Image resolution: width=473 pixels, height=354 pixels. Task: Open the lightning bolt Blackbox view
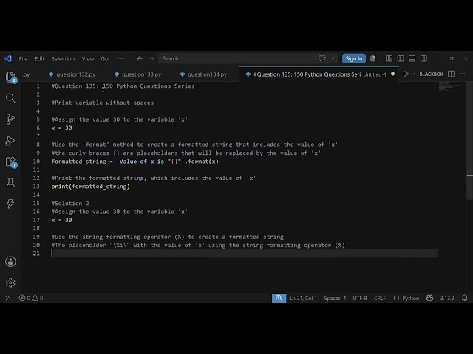pyautogui.click(x=10, y=204)
